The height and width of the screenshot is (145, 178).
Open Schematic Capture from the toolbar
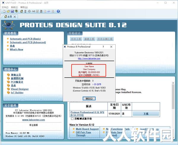tap(26, 11)
